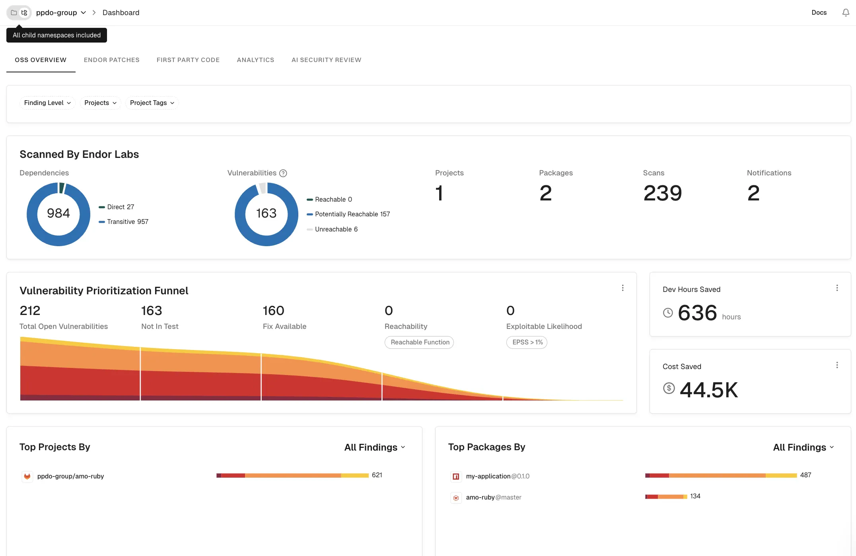The height and width of the screenshot is (556, 856).
Task: Click the Dashboard breadcrumb
Action: pos(121,13)
